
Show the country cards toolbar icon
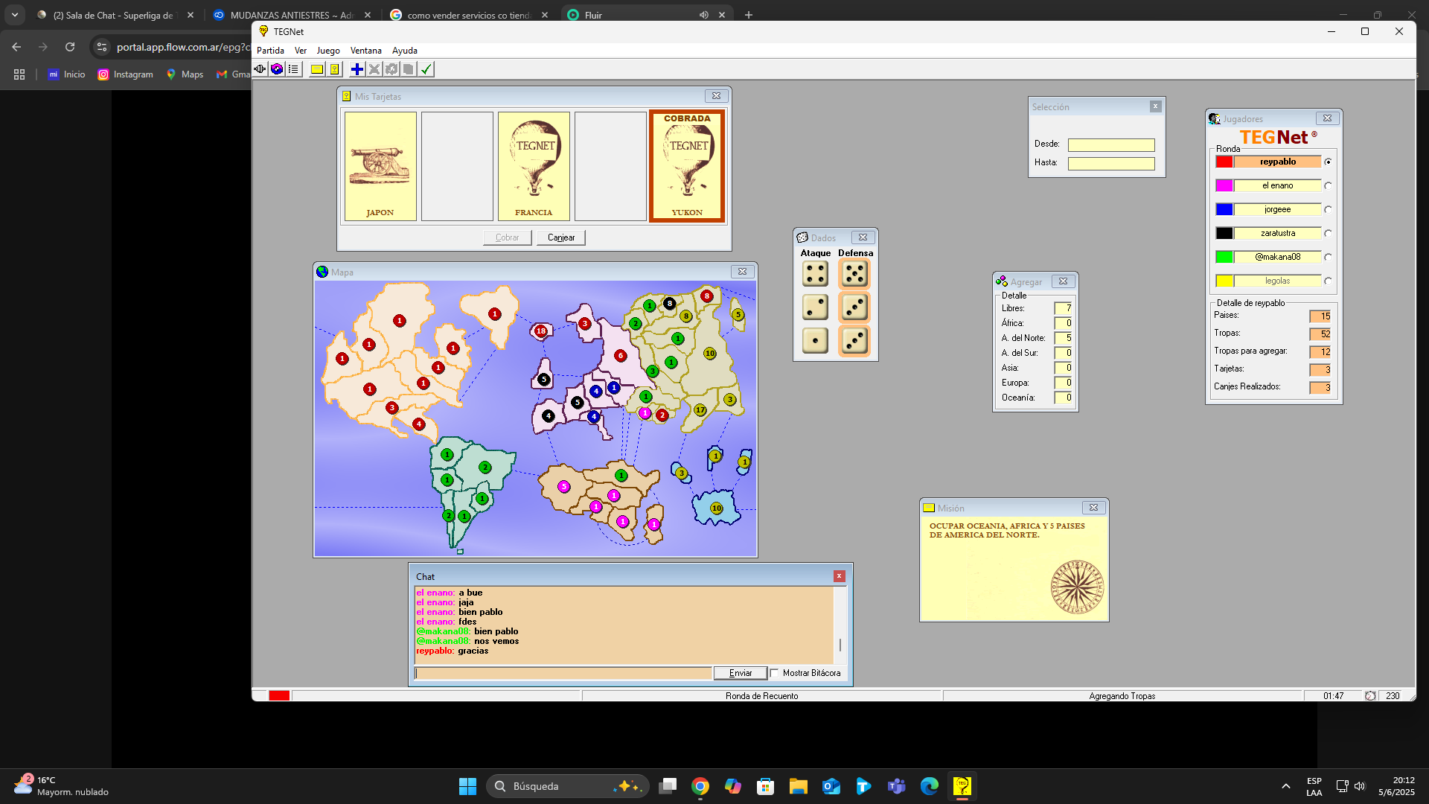pos(335,69)
